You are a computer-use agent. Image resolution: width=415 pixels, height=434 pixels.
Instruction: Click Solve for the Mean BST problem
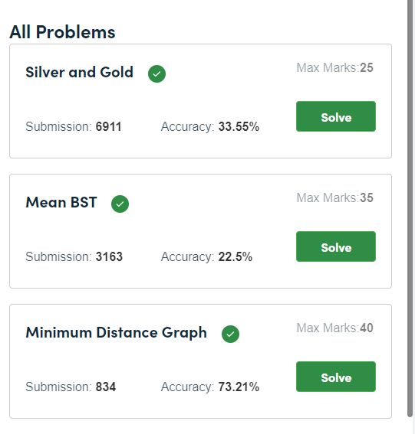click(x=336, y=246)
